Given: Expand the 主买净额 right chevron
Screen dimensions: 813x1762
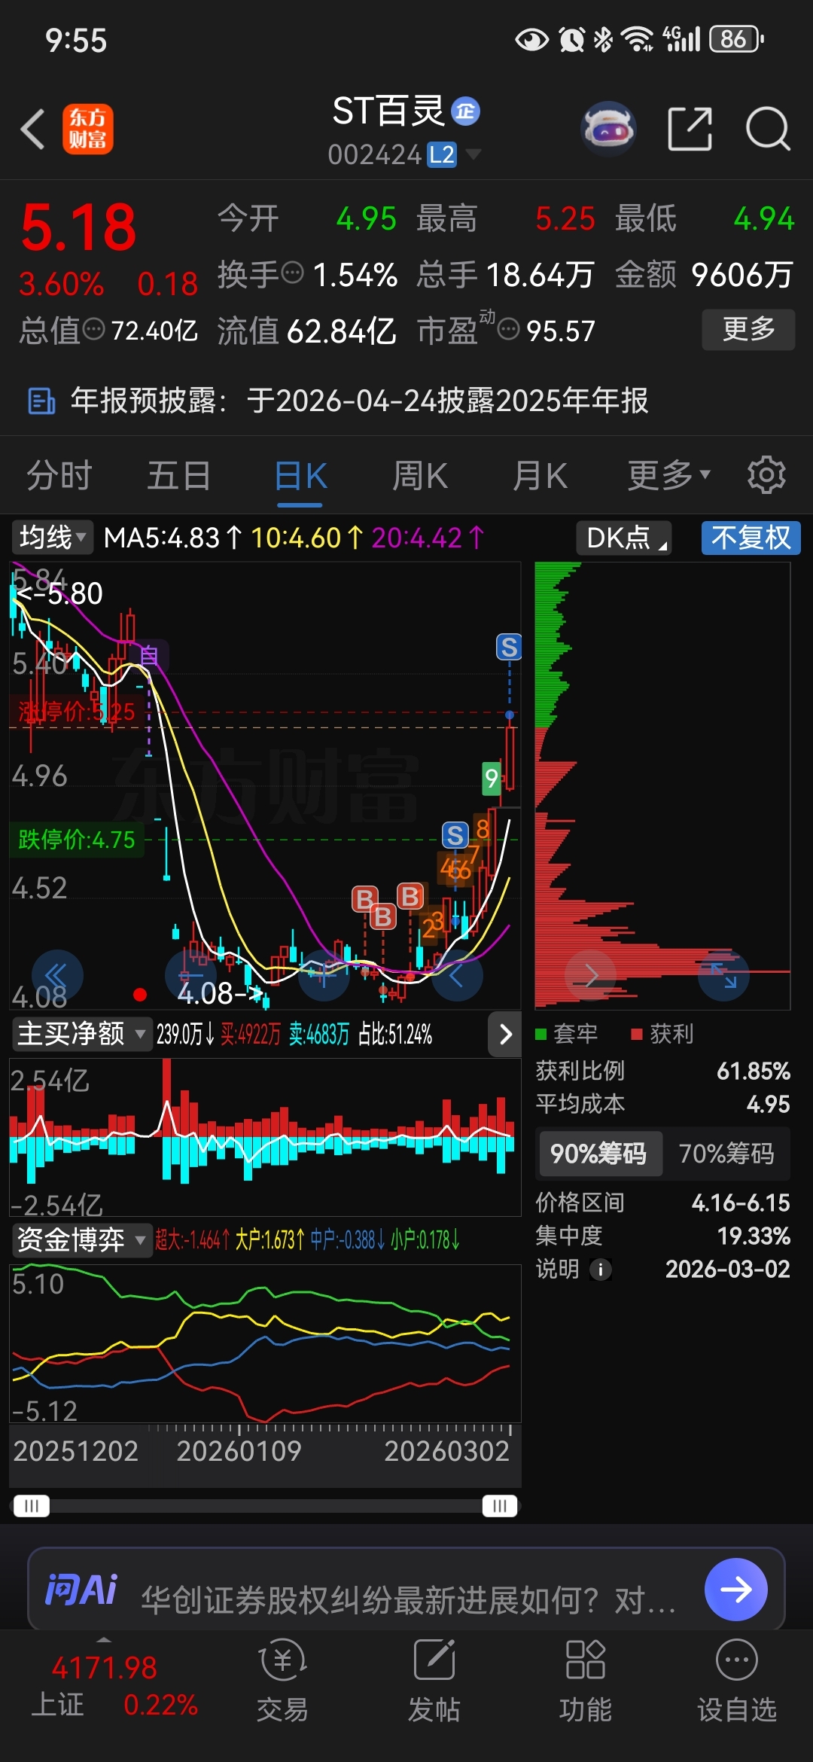Looking at the screenshot, I should tap(505, 1035).
